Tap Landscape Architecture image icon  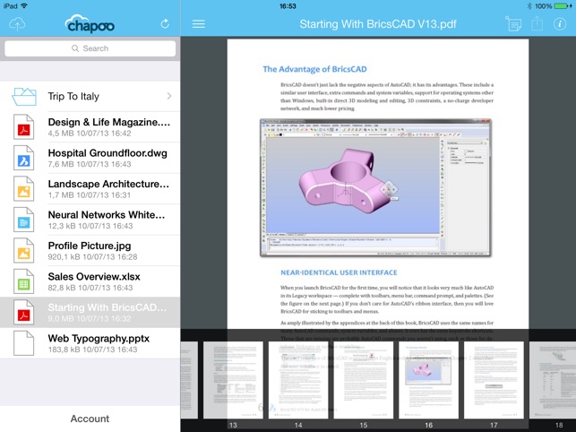[x=24, y=188]
